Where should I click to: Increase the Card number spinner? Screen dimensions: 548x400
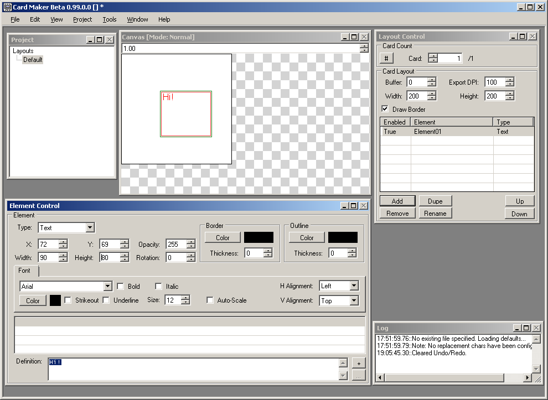pos(433,56)
